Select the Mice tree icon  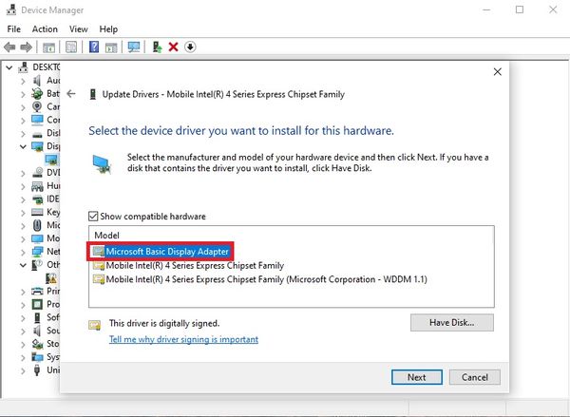[x=37, y=225]
